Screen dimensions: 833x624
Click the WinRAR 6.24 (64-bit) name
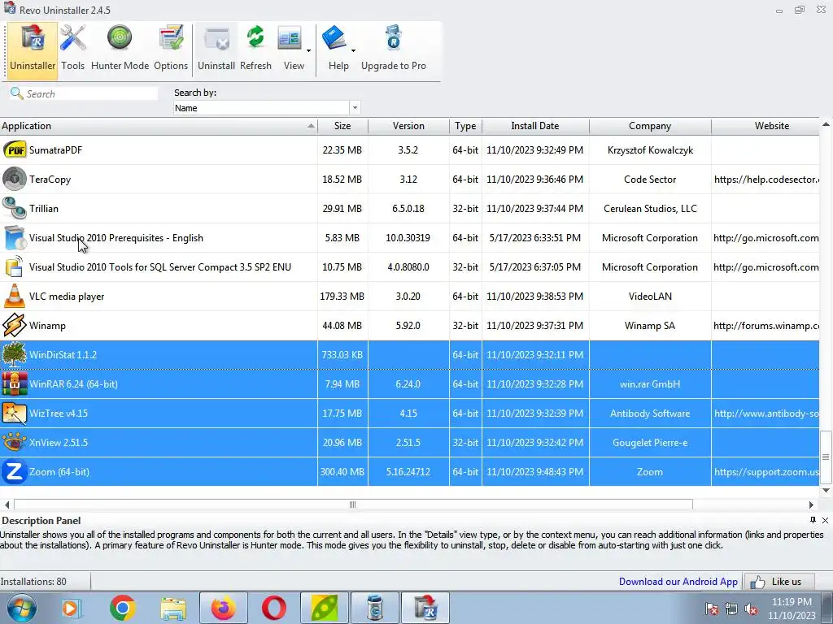[x=73, y=384]
